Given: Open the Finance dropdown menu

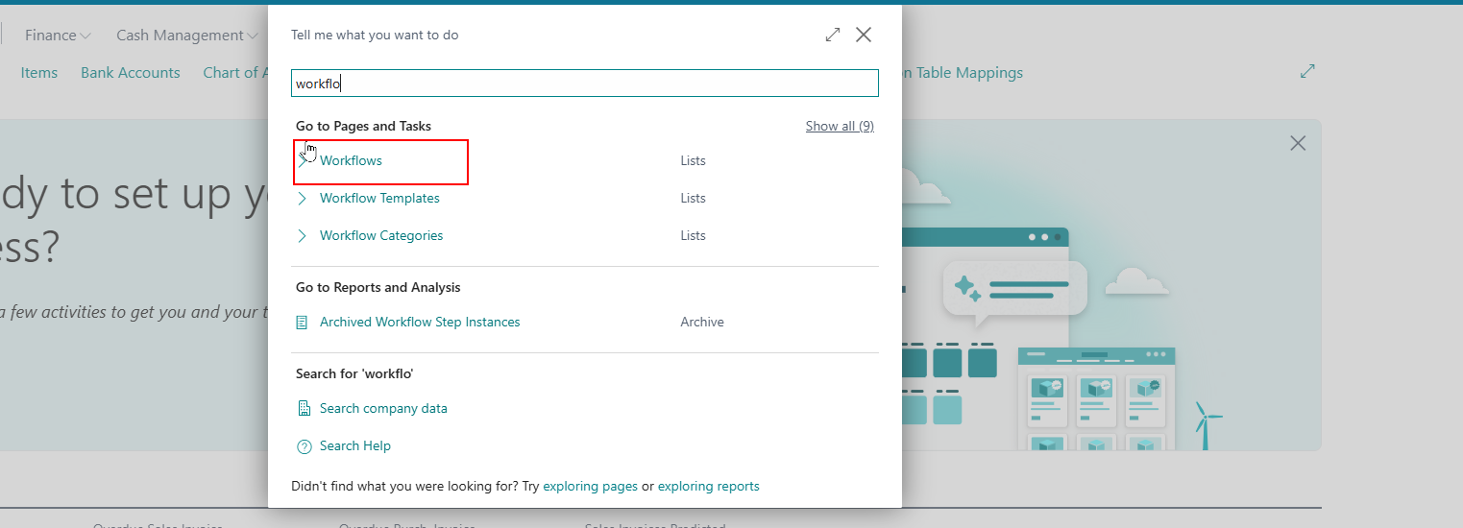Looking at the screenshot, I should click(x=58, y=36).
